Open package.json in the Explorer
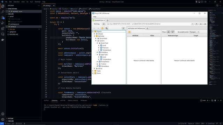The width and height of the screenshot is (223, 125). 15,24
